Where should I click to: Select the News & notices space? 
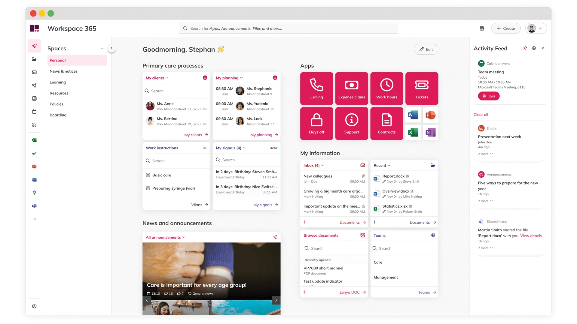pos(77,71)
